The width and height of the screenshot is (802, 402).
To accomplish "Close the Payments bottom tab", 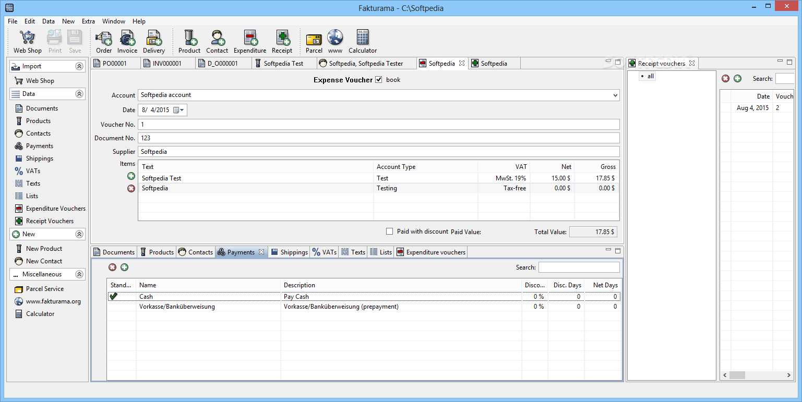I will 261,252.
